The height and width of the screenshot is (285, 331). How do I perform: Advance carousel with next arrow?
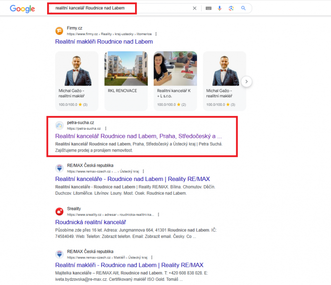pos(246,82)
